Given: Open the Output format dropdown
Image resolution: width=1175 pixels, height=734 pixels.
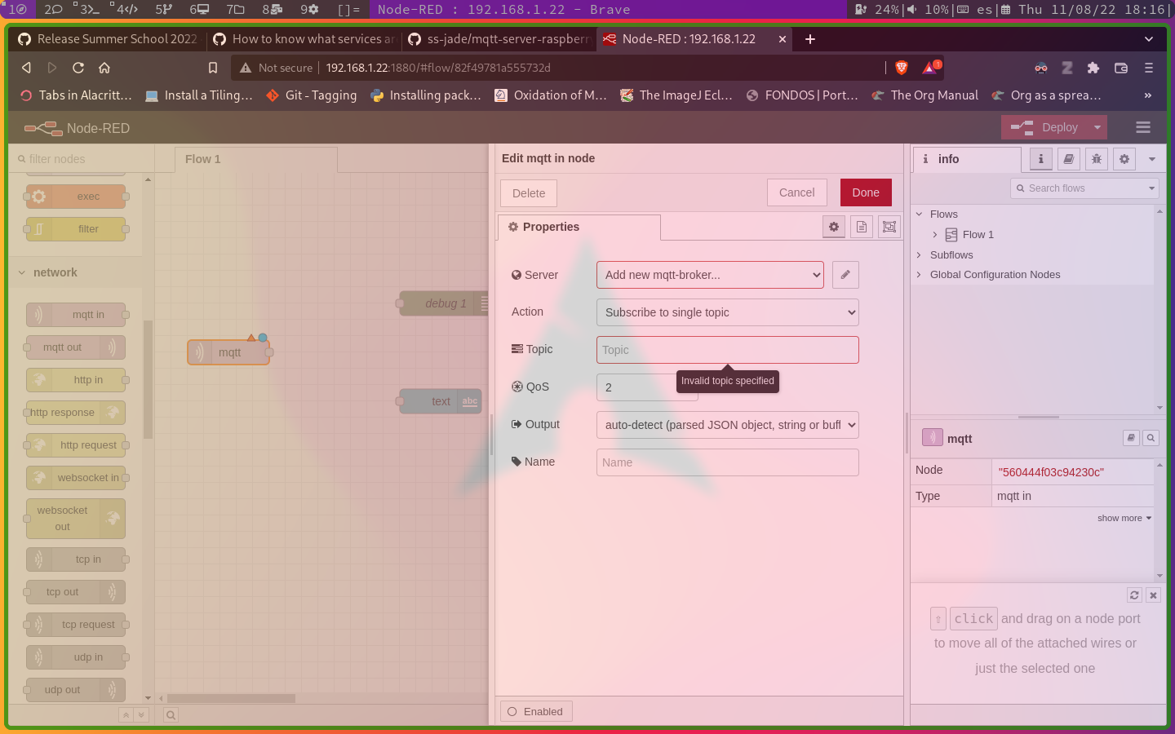Looking at the screenshot, I should [x=727, y=425].
